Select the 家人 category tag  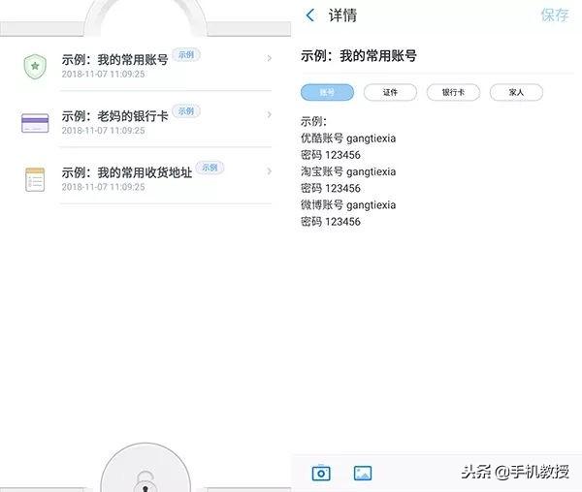pos(516,92)
